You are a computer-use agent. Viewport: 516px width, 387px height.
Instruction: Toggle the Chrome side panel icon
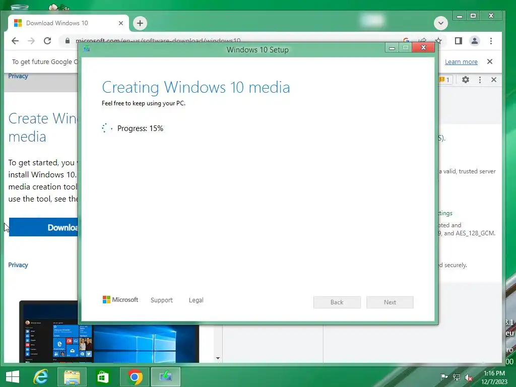[x=459, y=41]
